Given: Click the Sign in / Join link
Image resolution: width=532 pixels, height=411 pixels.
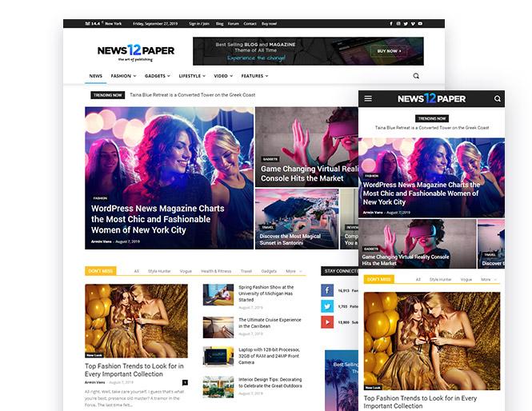Looking at the screenshot, I should click(x=199, y=24).
